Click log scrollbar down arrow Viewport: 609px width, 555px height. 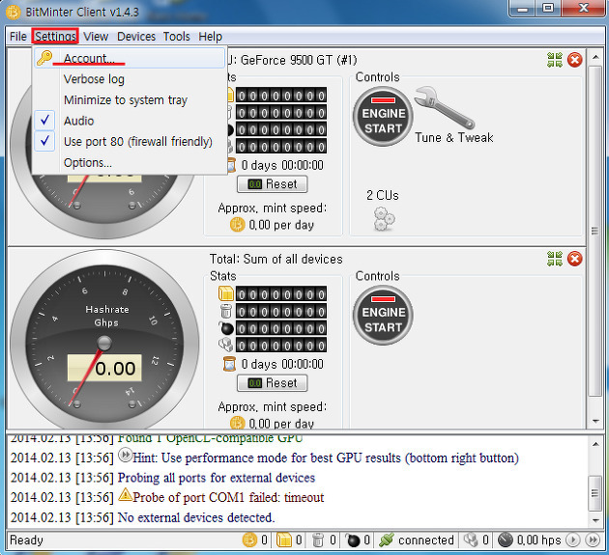pos(595,520)
